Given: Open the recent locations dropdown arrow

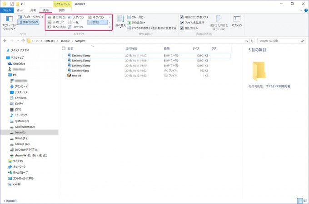Looking at the screenshot, I should click(x=18, y=41).
